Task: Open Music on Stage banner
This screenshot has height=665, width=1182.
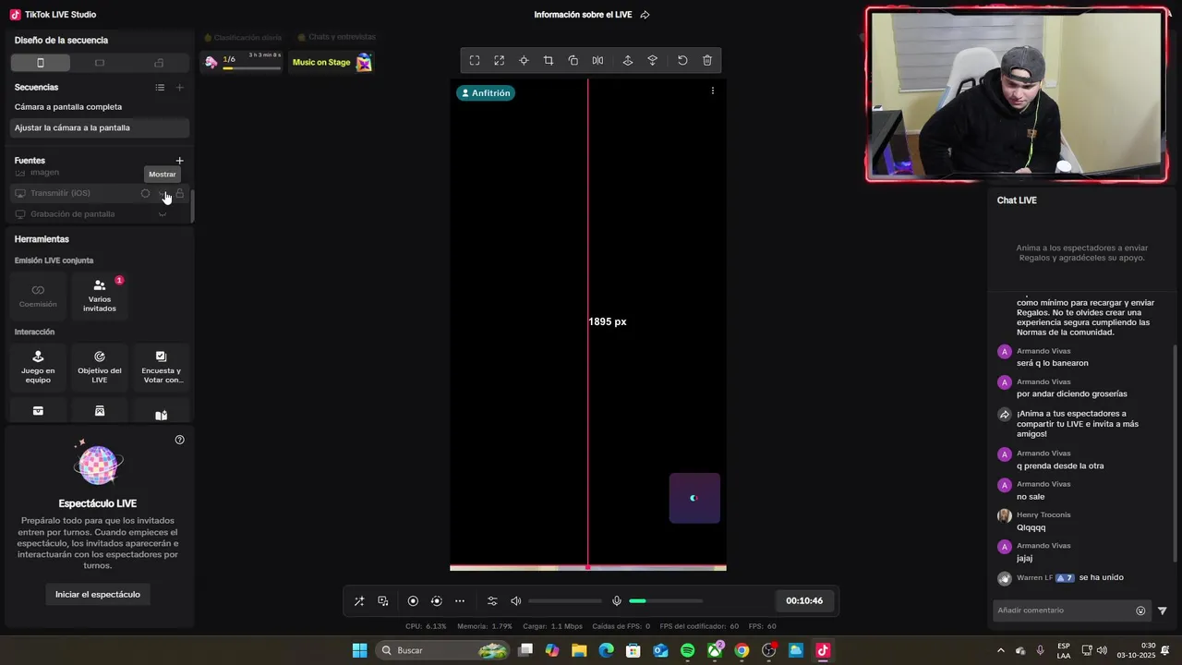Action: (x=332, y=62)
